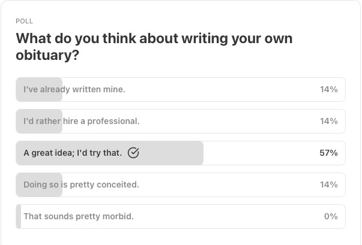
Task: Click the 57% result for the great idea option
Action: (x=328, y=153)
